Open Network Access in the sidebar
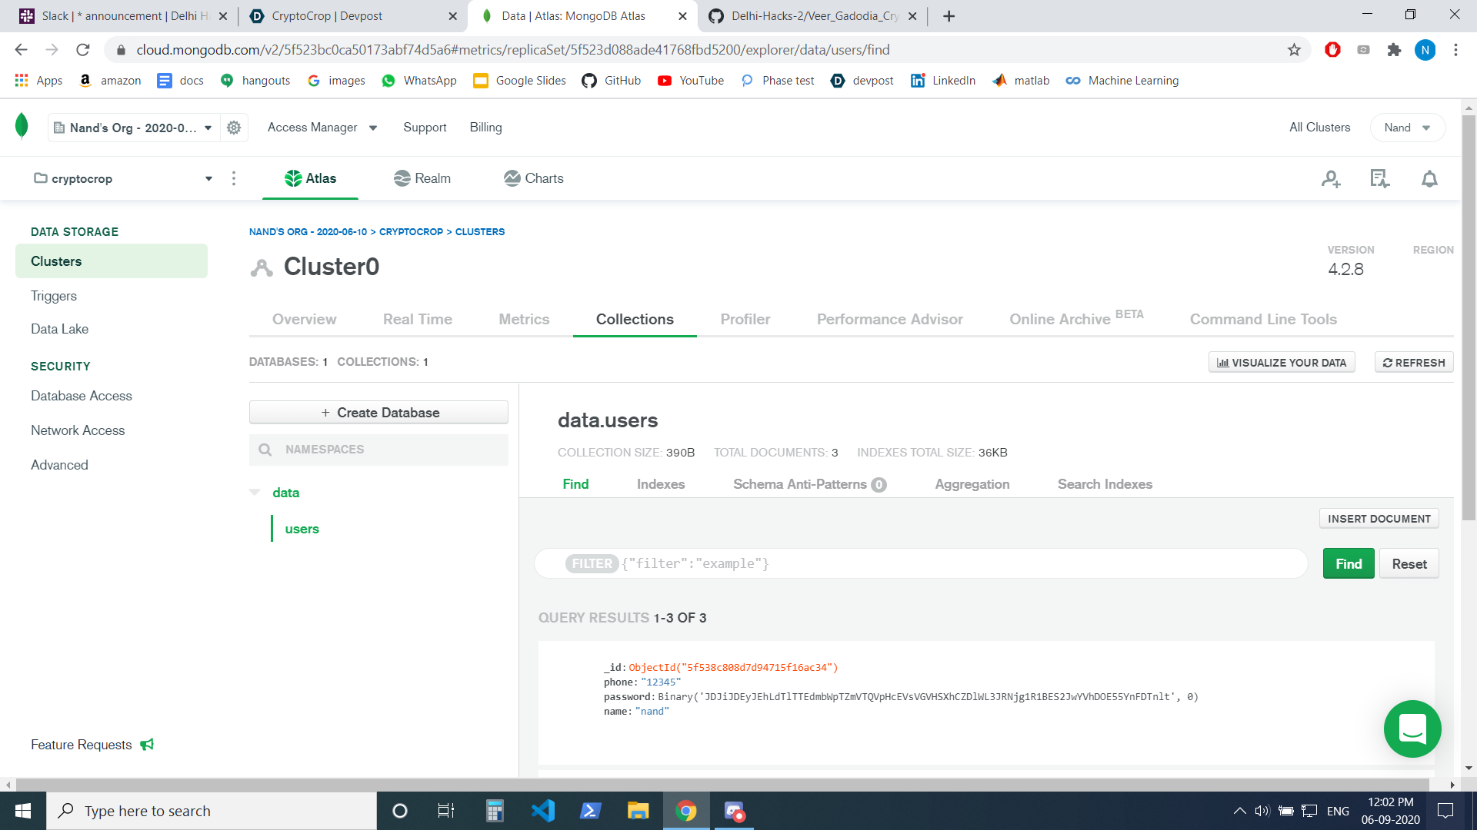 pyautogui.click(x=78, y=430)
